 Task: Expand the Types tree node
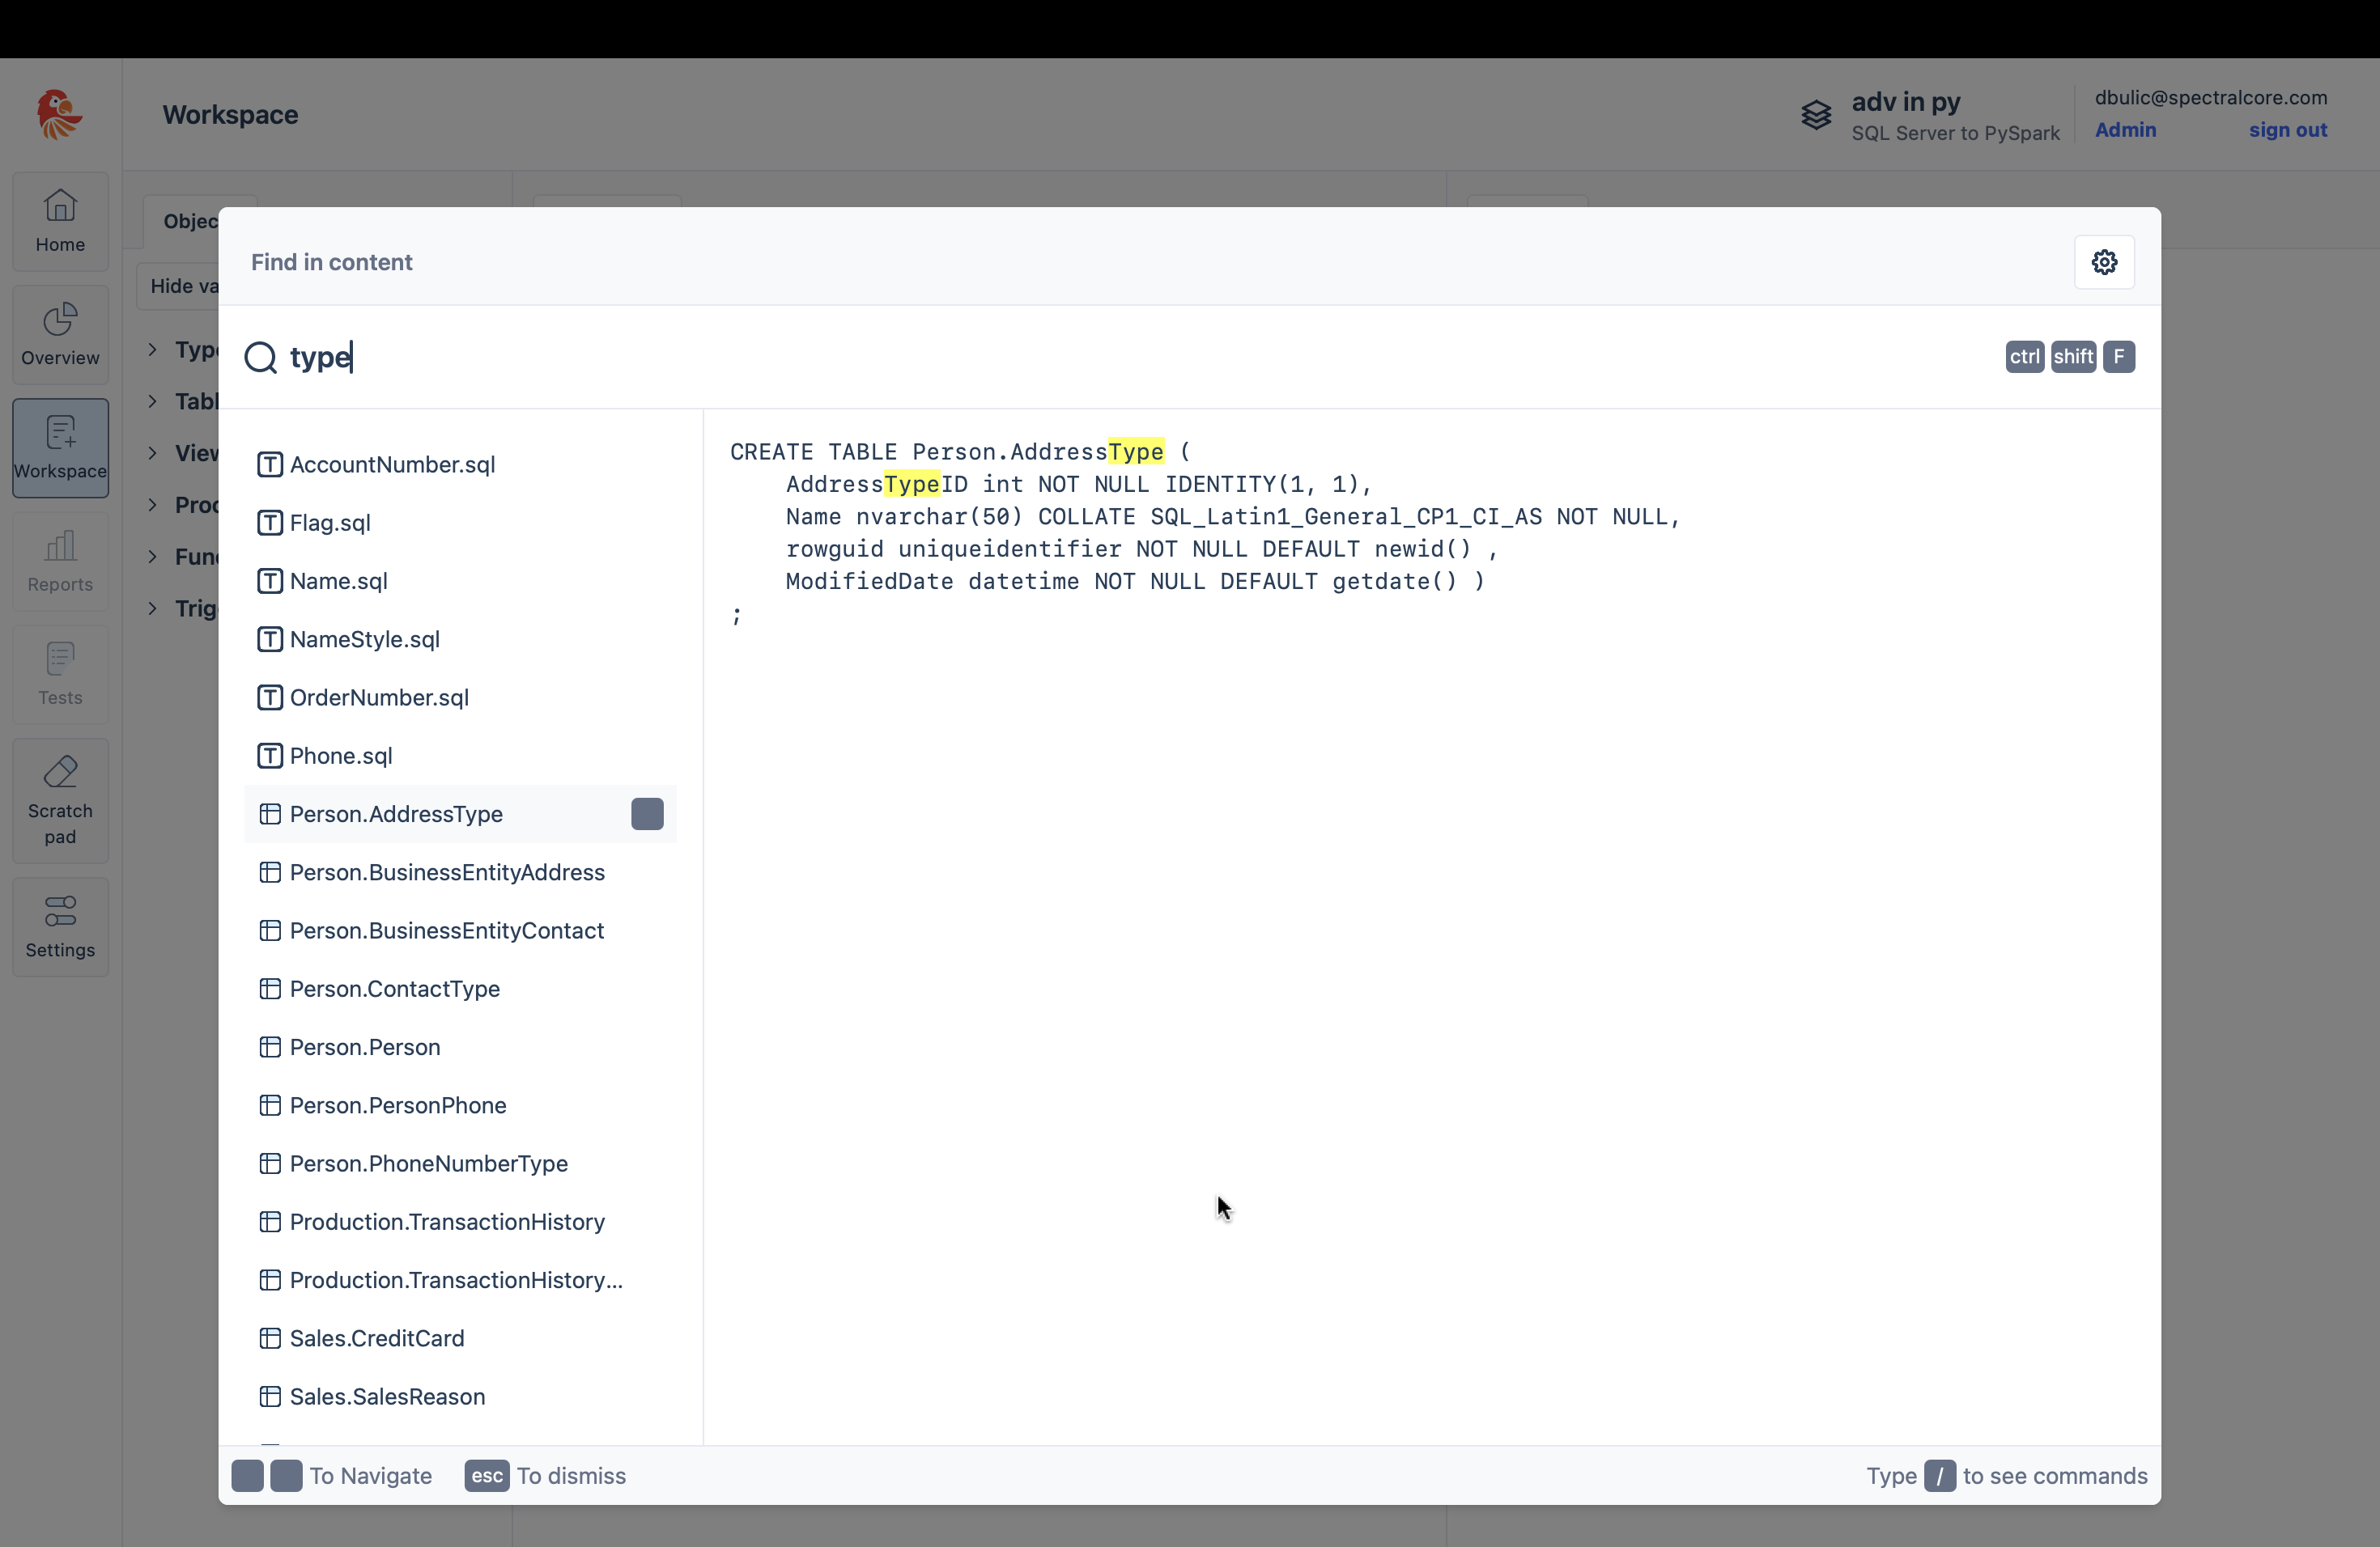coord(153,350)
